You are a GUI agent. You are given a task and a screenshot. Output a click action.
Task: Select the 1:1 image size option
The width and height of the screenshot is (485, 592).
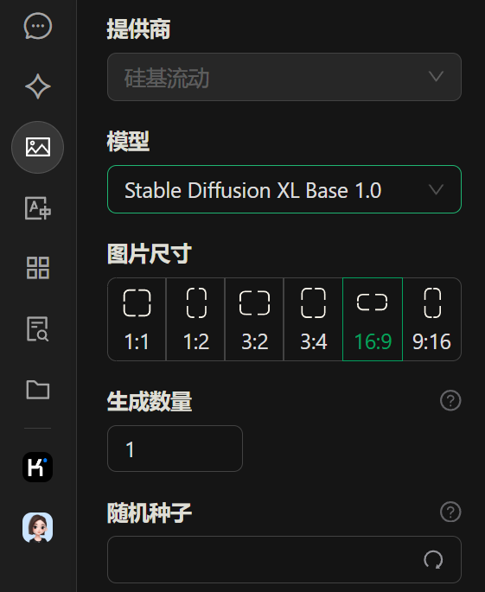137,320
